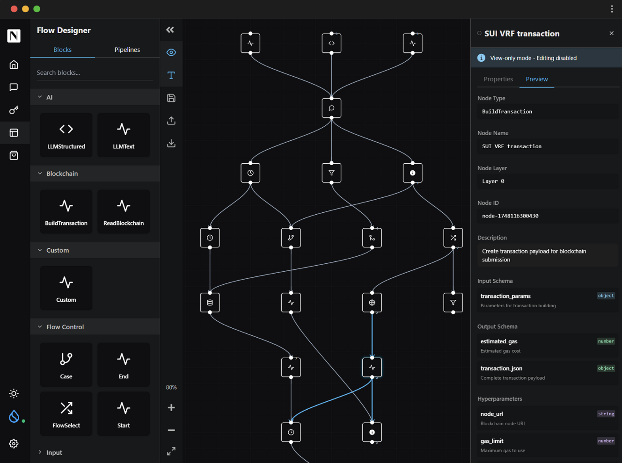Open the chat bubble sidebar icon

tap(14, 87)
